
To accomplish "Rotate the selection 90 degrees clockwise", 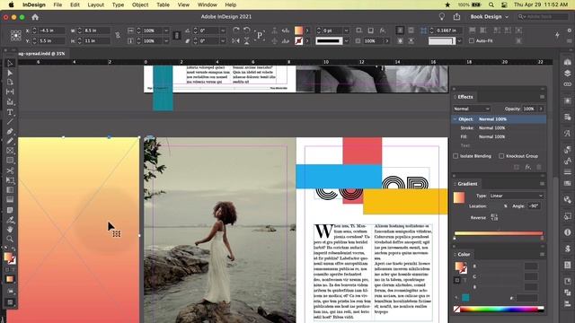I will (x=235, y=31).
